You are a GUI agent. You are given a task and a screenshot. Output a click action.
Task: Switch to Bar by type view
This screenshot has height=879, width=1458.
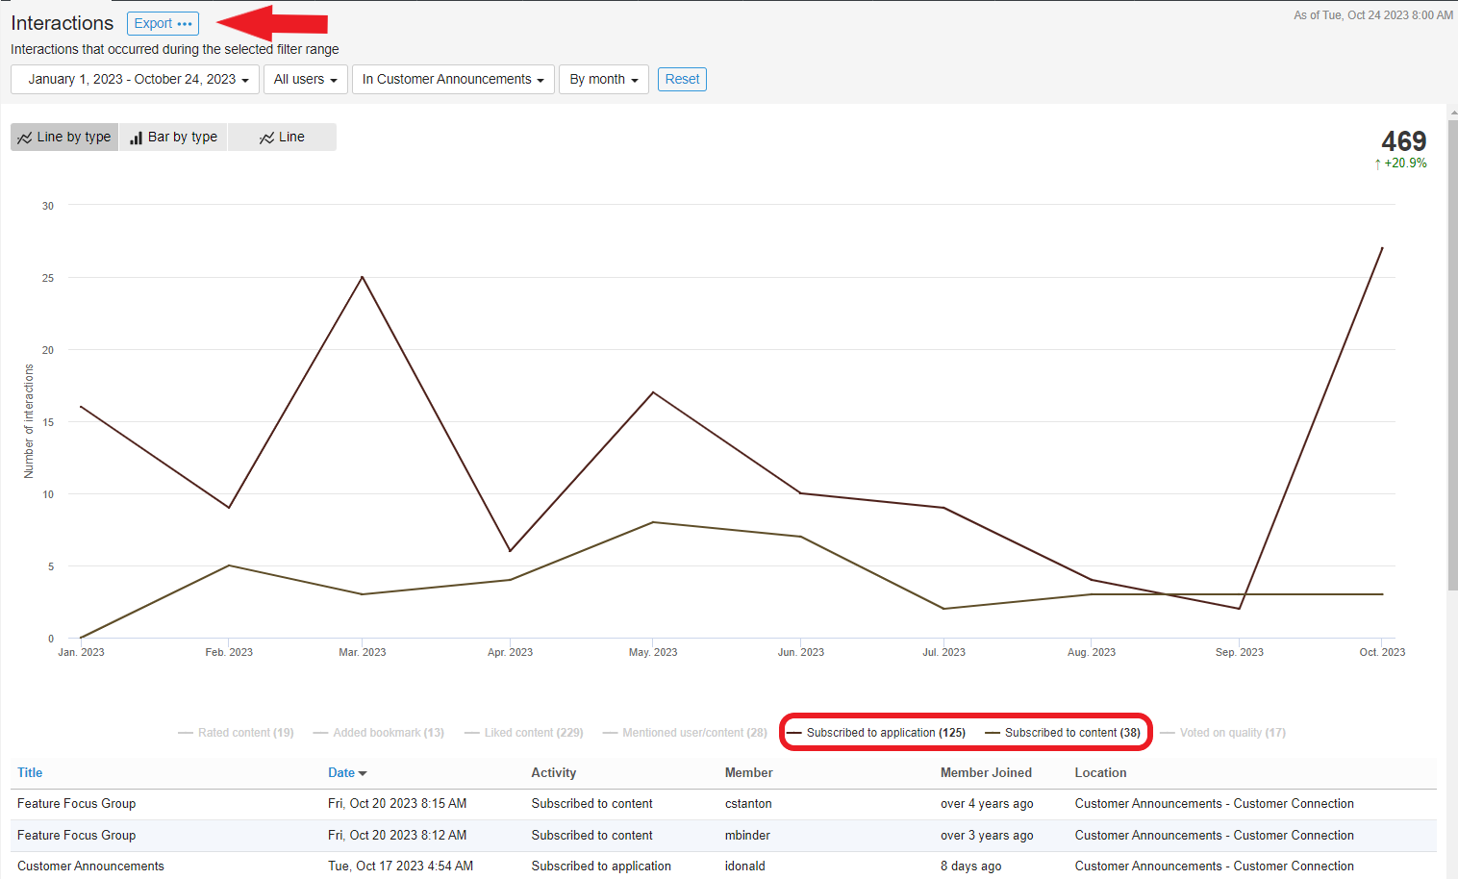click(x=173, y=137)
